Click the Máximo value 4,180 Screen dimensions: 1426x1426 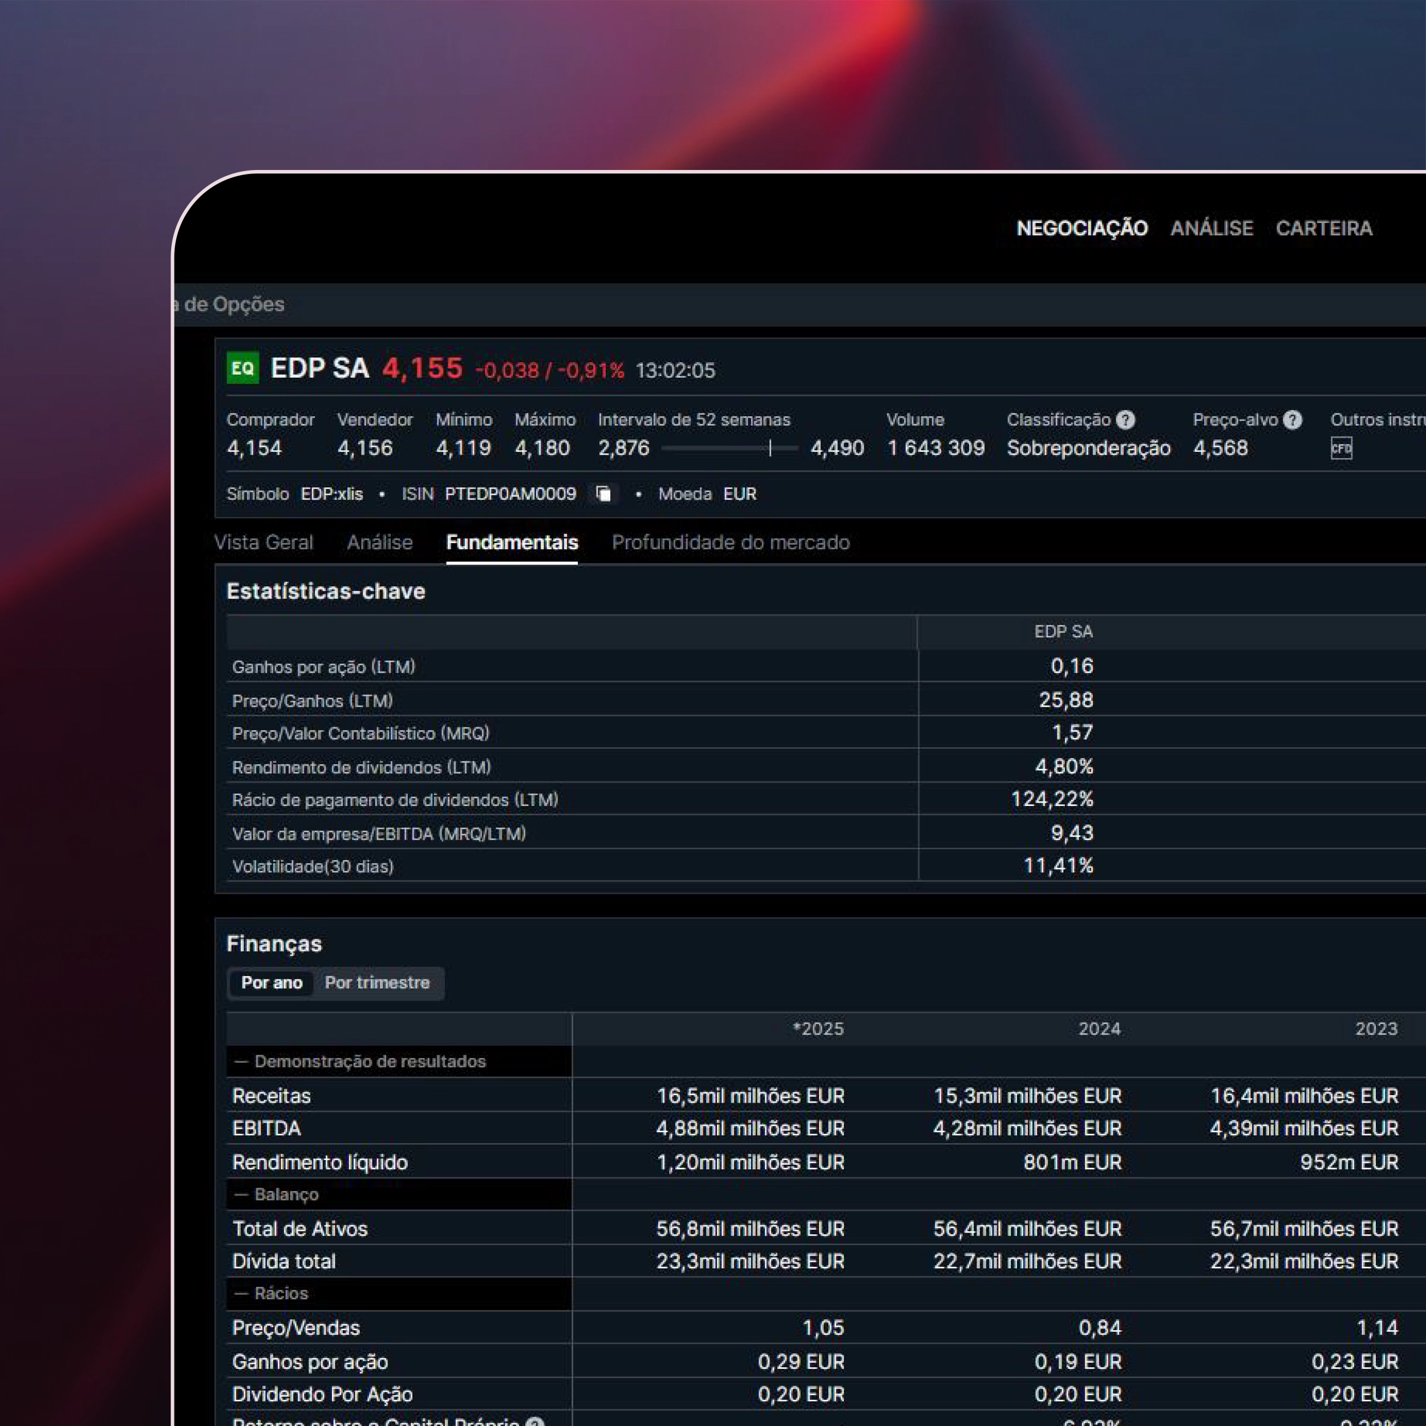point(542,448)
